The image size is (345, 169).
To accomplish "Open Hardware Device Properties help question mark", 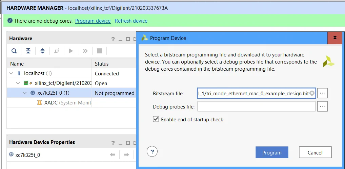I will (x=113, y=143).
